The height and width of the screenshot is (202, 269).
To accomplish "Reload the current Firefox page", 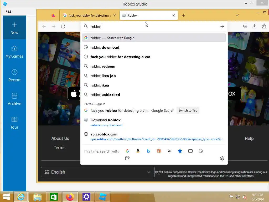I will click(x=63, y=27).
